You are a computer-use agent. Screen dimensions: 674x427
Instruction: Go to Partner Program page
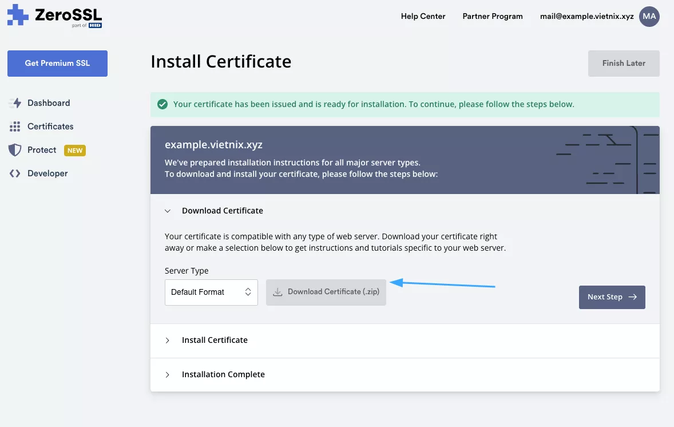(492, 16)
